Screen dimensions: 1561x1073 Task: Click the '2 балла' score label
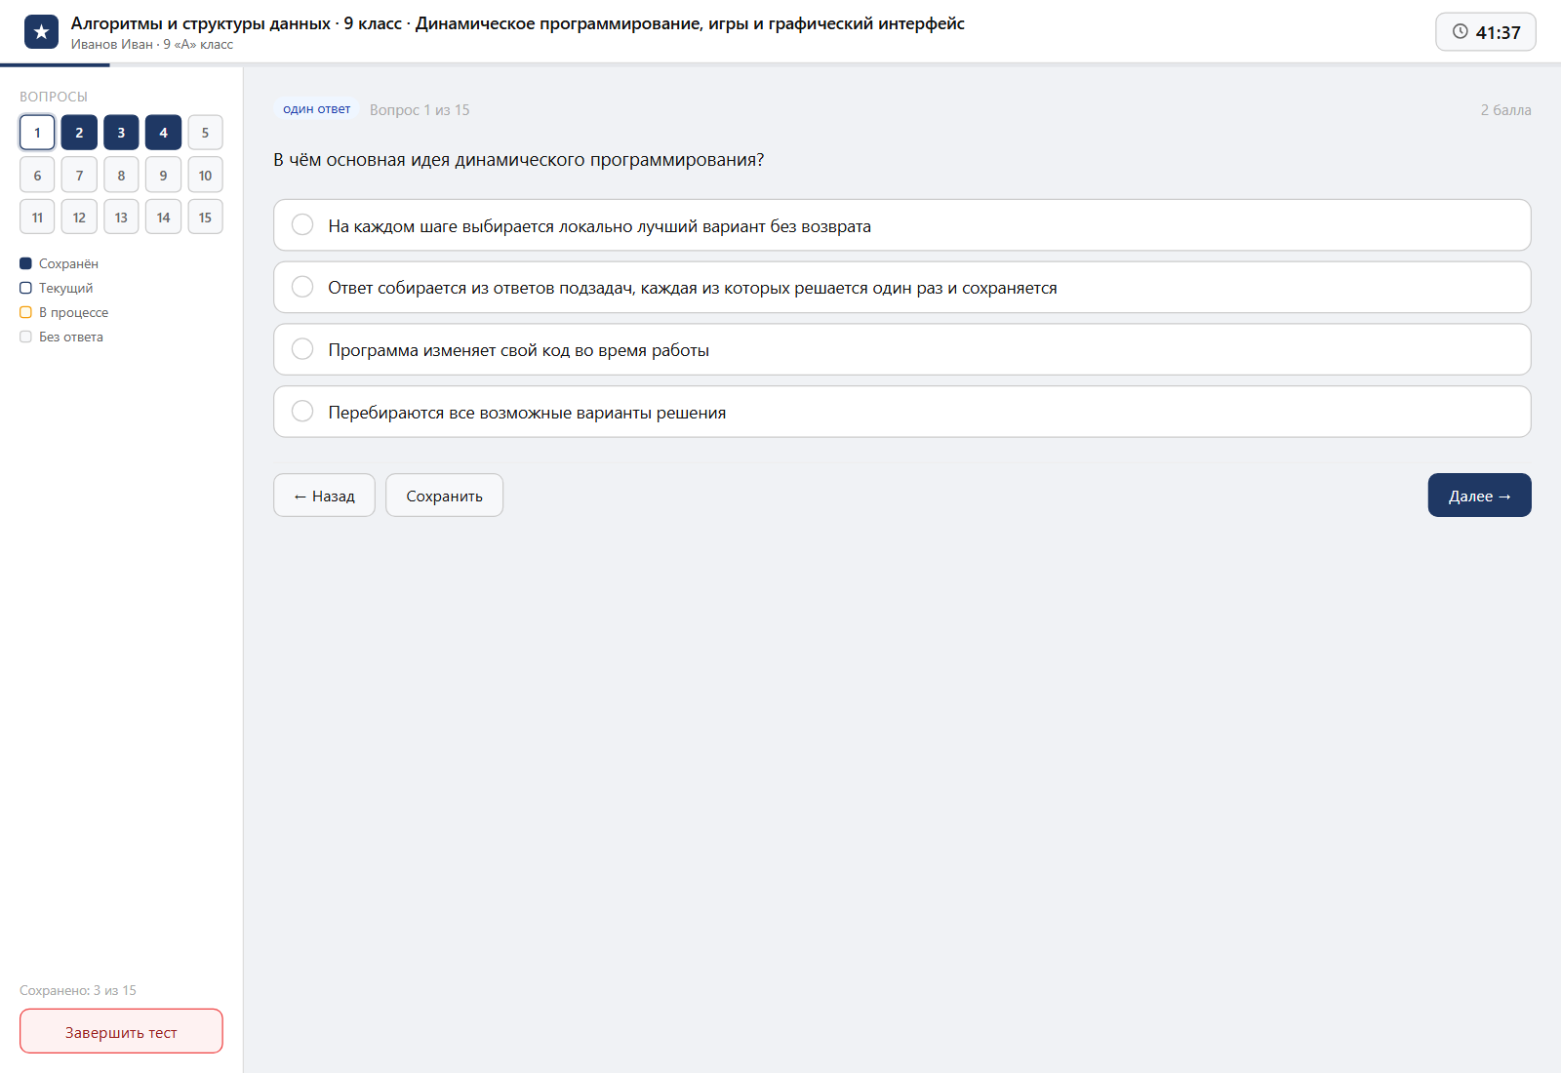click(1505, 110)
